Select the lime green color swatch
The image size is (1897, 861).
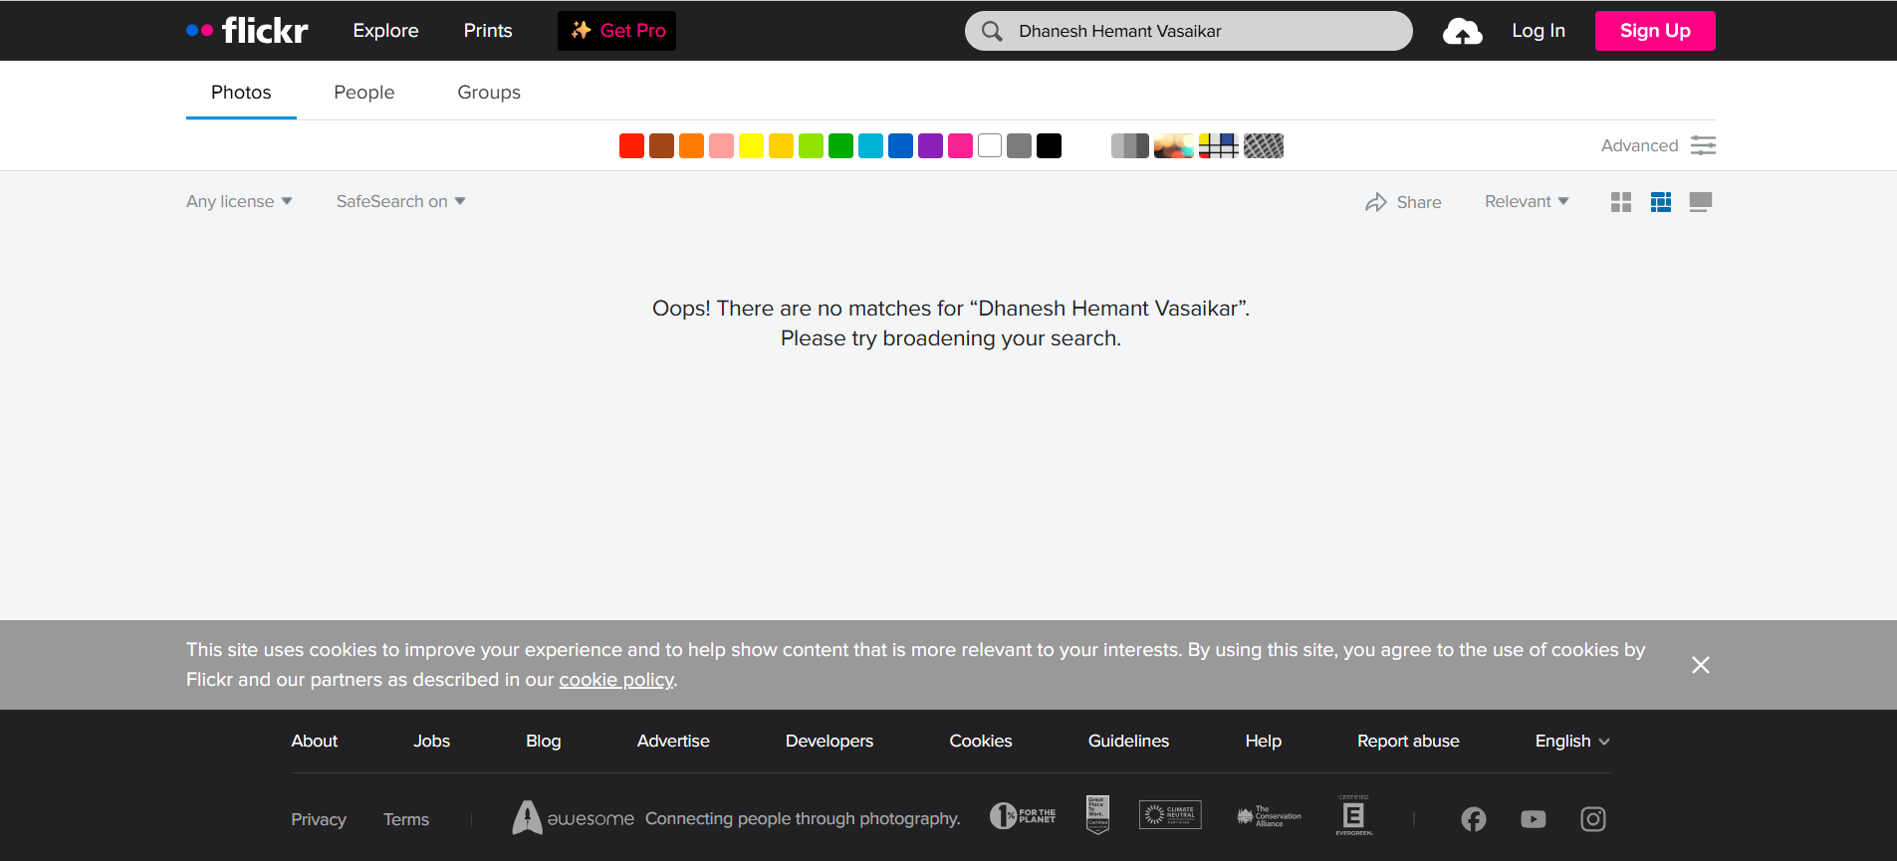(811, 146)
